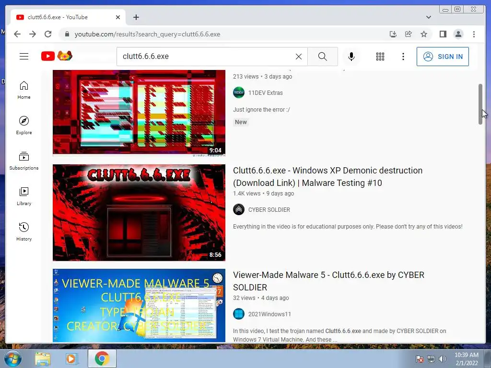This screenshot has width=491, height=368.
Task: Open the Chrome profile avatar
Action: point(458,34)
